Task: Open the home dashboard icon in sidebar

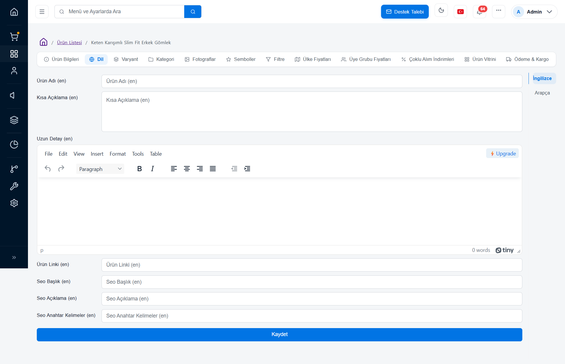Action: pyautogui.click(x=14, y=12)
